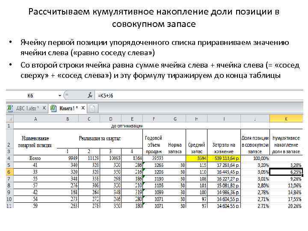Select the Книга1 workbook tab
The image size is (308, 231).
coord(68,108)
